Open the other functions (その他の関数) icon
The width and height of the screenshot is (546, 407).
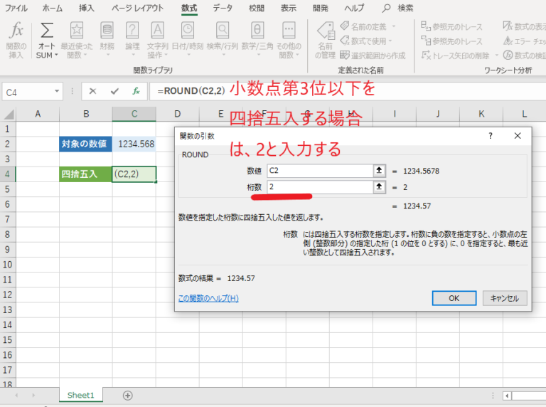[289, 31]
